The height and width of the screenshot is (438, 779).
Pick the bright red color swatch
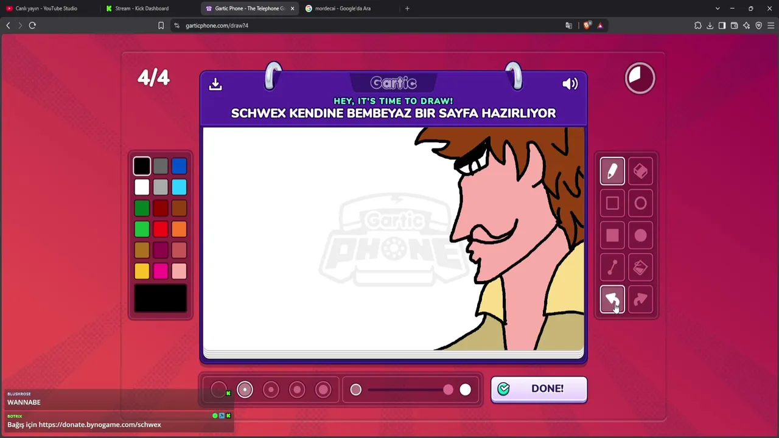161,229
